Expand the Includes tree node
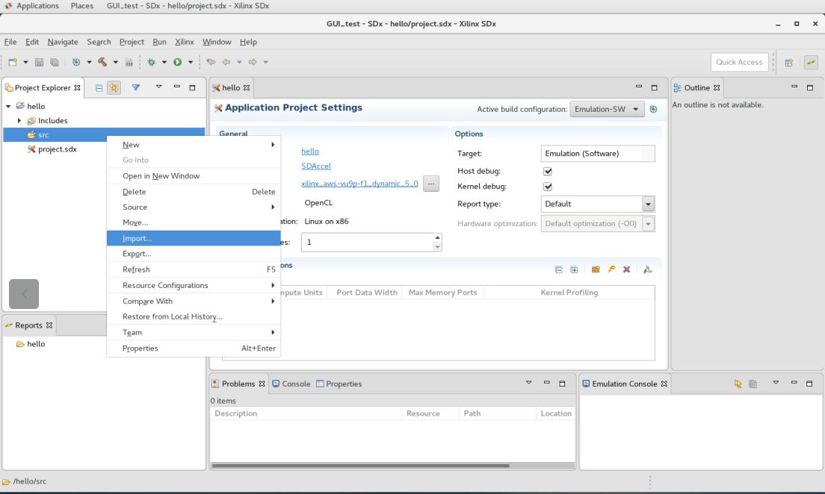Screen dimensions: 825x494 (19, 121)
